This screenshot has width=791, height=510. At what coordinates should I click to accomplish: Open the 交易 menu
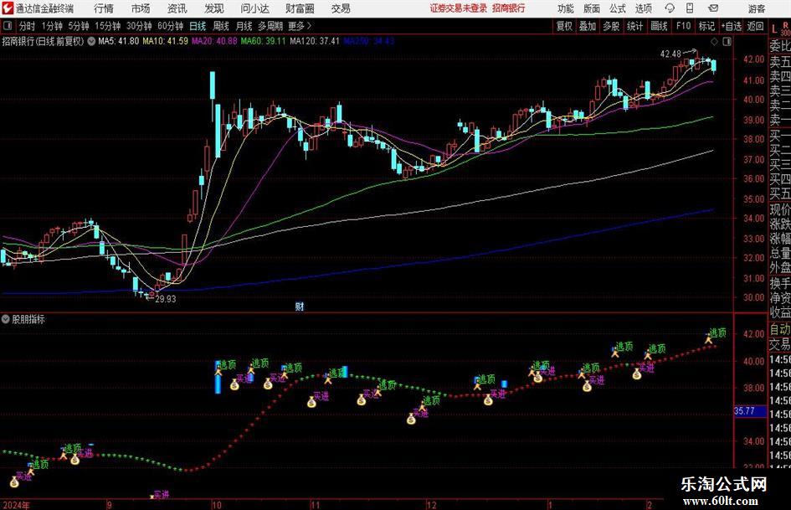[341, 8]
